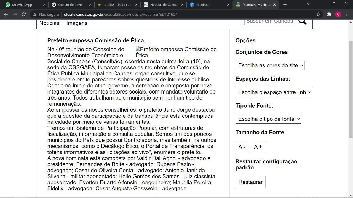Screen dimensions: 353x198
Task: Click the browser forward arrow
Action: [15, 14]
